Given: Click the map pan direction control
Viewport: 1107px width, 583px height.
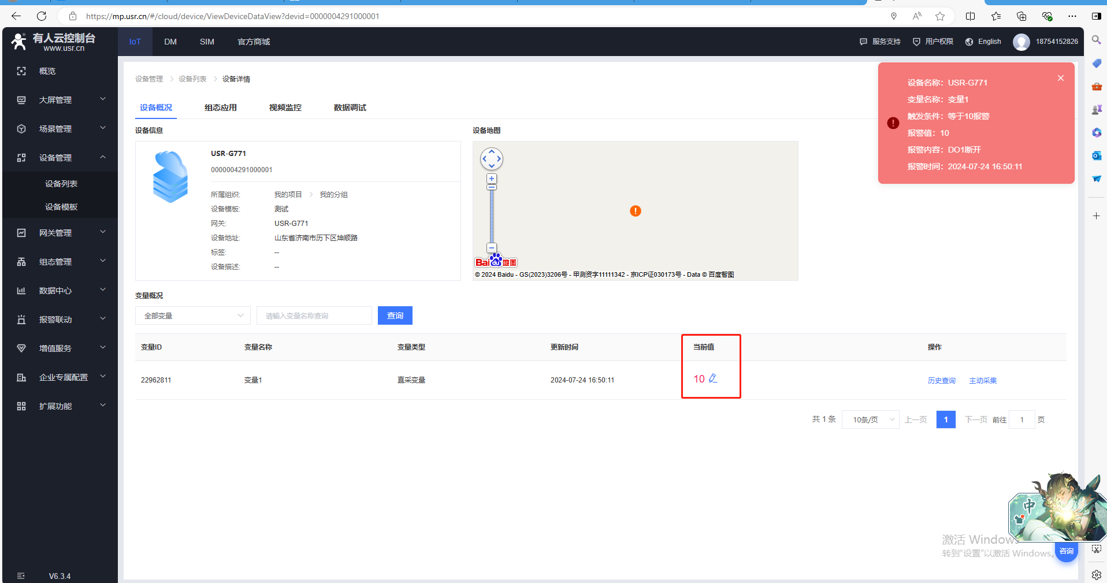Looking at the screenshot, I should point(492,159).
